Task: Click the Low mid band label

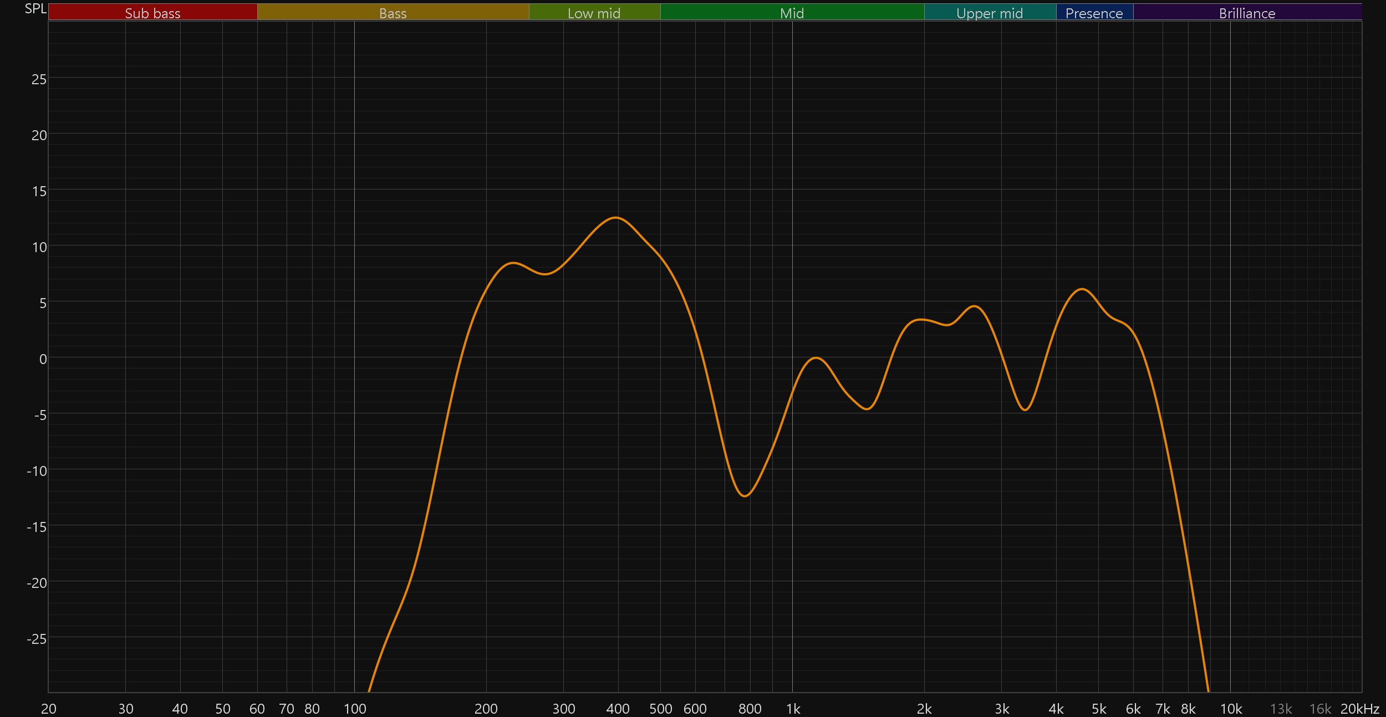Action: point(594,12)
